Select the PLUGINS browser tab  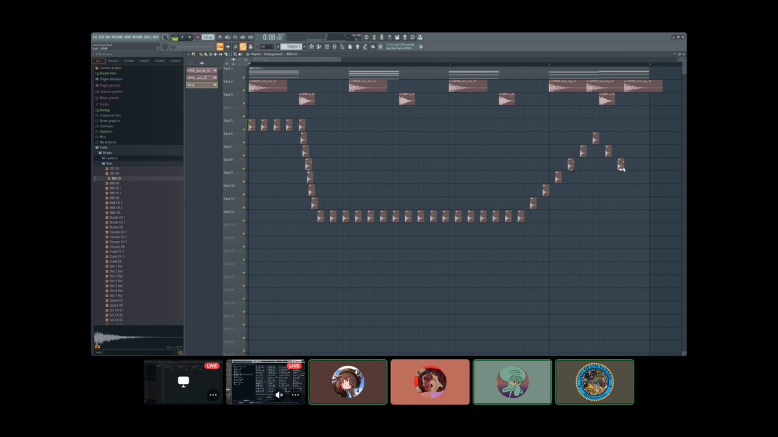click(x=129, y=61)
